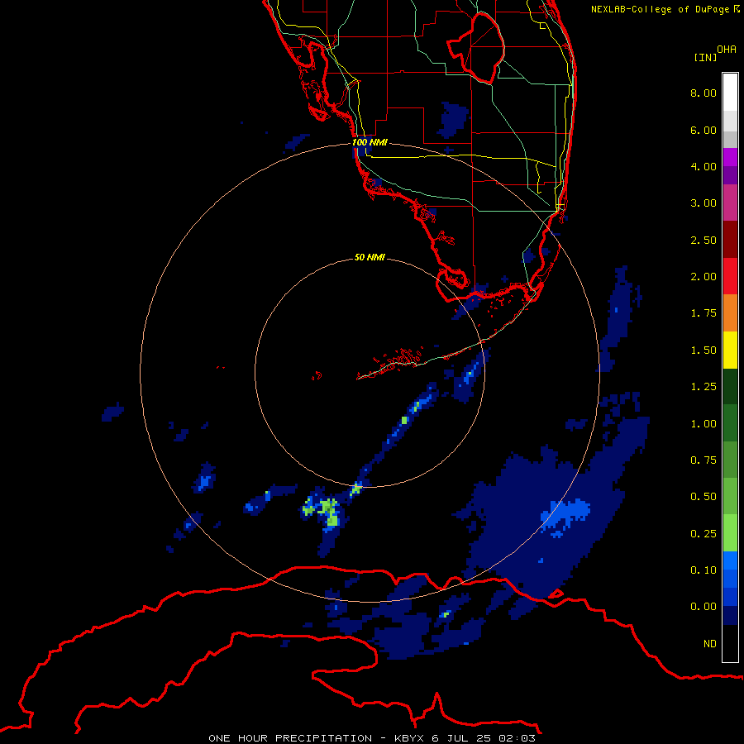The height and width of the screenshot is (744, 744).
Task: Select the black ND swatch in the scale
Action: click(730, 643)
